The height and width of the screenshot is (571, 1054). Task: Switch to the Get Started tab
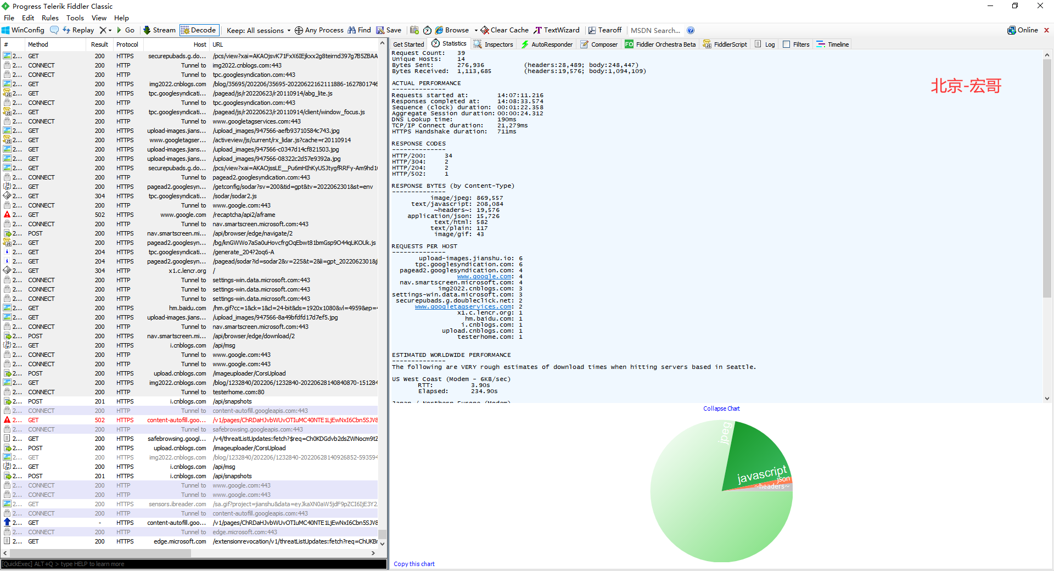coord(408,44)
